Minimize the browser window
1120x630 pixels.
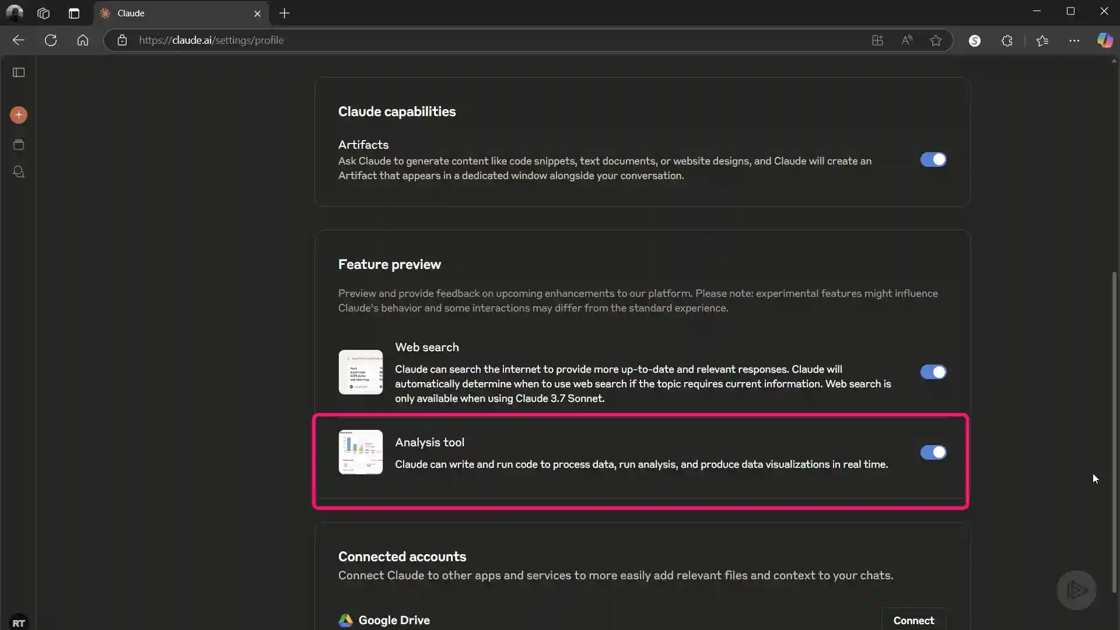[x=1037, y=11]
